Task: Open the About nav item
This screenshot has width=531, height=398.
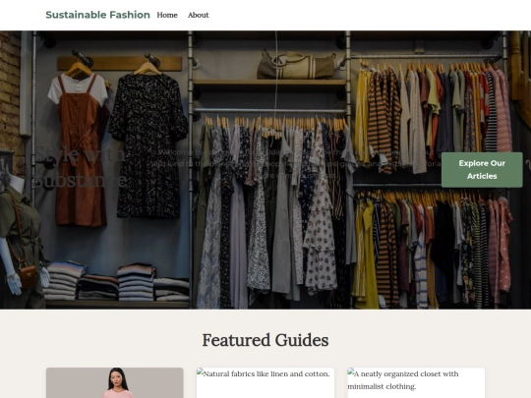Action: pyautogui.click(x=198, y=15)
